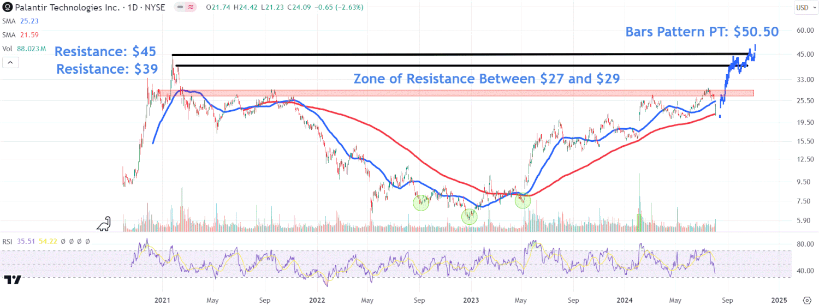Click the 2025 label on time axis

(x=779, y=300)
